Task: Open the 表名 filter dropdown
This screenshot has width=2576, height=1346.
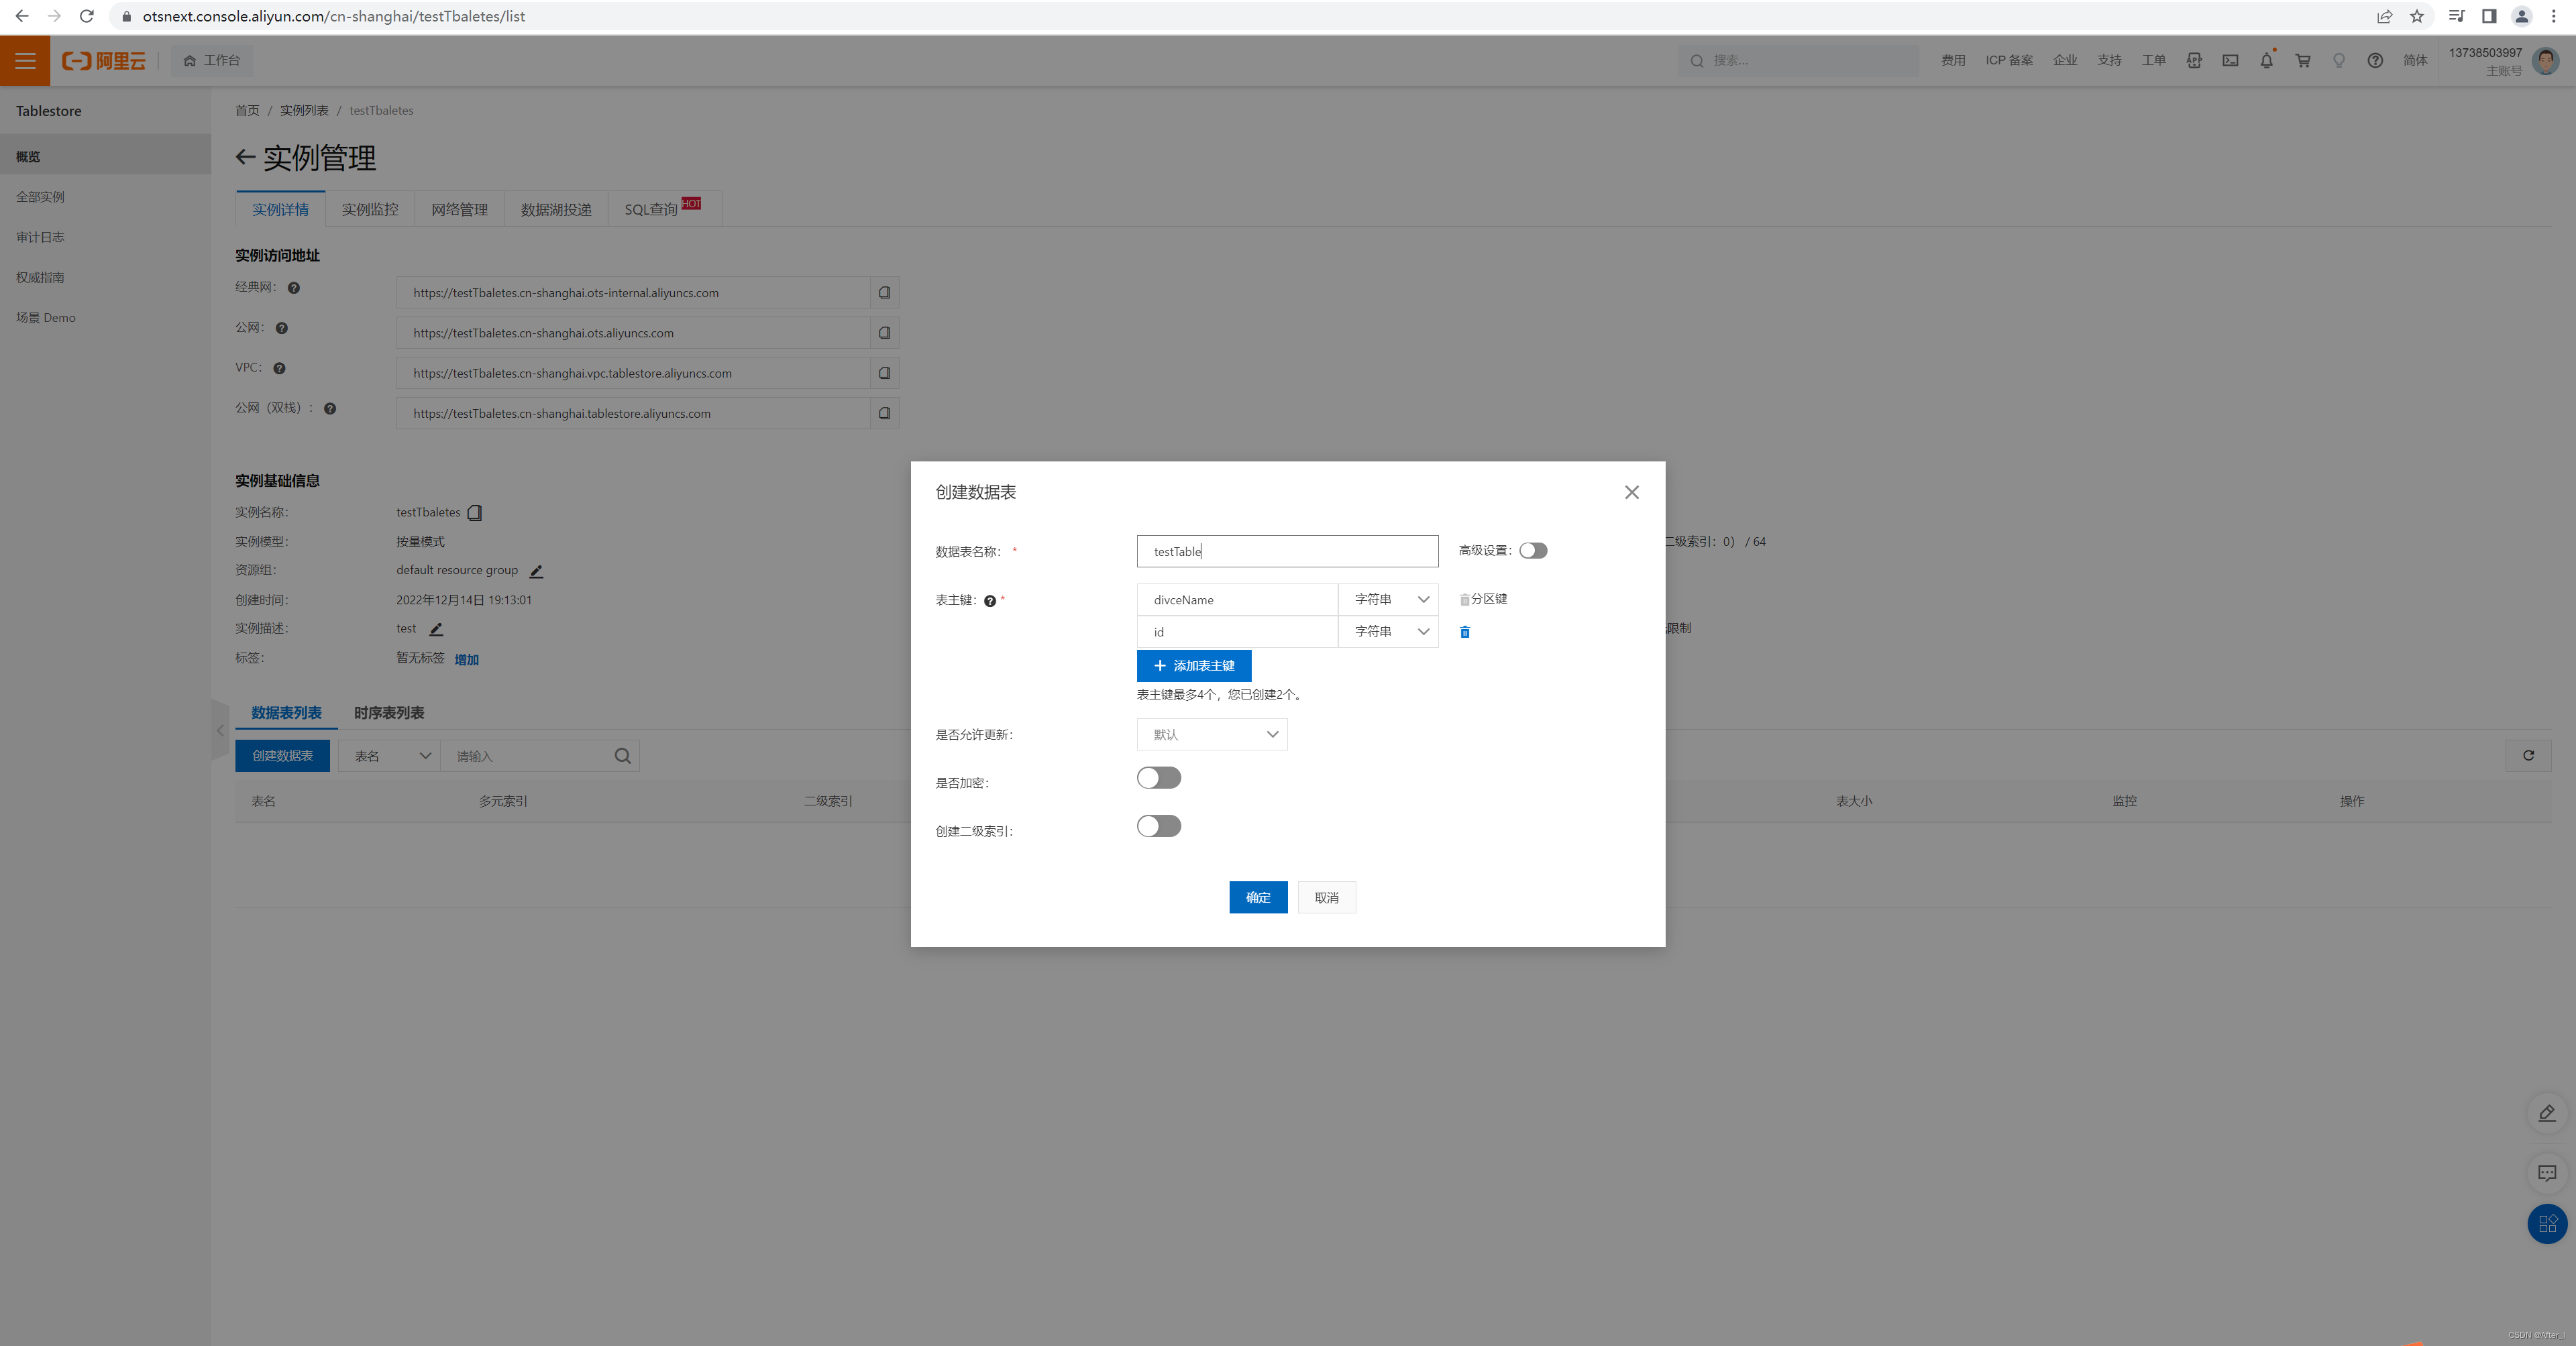Action: tap(390, 756)
